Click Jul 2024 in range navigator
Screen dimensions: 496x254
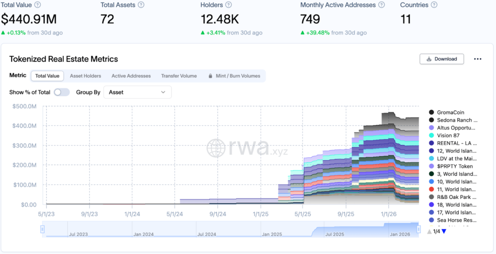206,235
